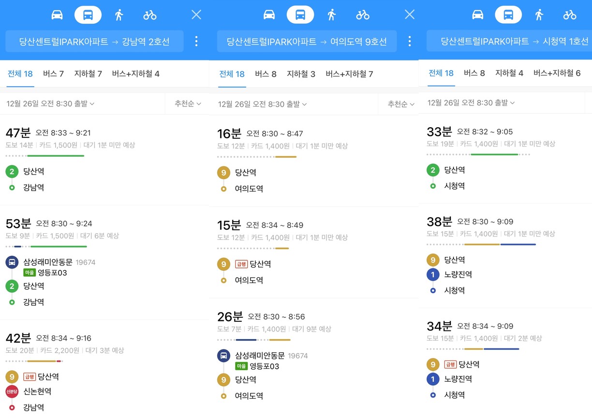Select car mode icon in left panel
The height and width of the screenshot is (418, 592).
(57, 15)
